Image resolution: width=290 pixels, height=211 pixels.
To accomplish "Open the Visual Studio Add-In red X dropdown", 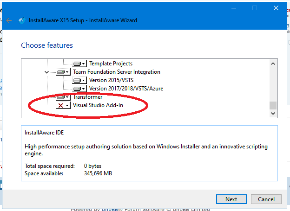I will click(x=63, y=105).
